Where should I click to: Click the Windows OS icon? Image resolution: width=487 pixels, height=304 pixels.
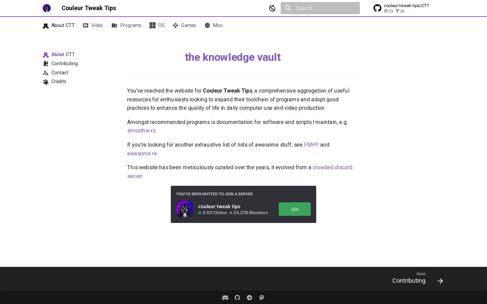click(153, 25)
